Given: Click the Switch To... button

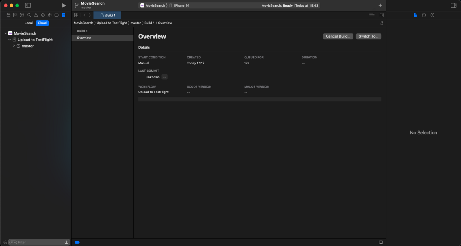Looking at the screenshot, I should point(368,36).
